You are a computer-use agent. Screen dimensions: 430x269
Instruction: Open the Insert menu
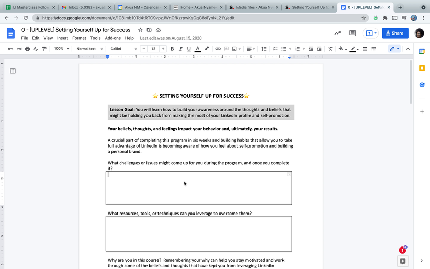[x=63, y=38]
